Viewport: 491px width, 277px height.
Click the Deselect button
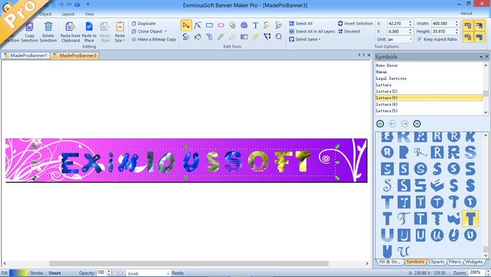pos(349,32)
